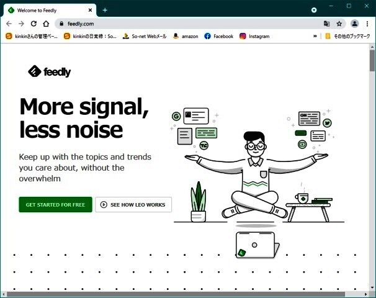This screenshot has height=298, width=376.
Task: Click the play icon in Leo button
Action: (x=104, y=205)
